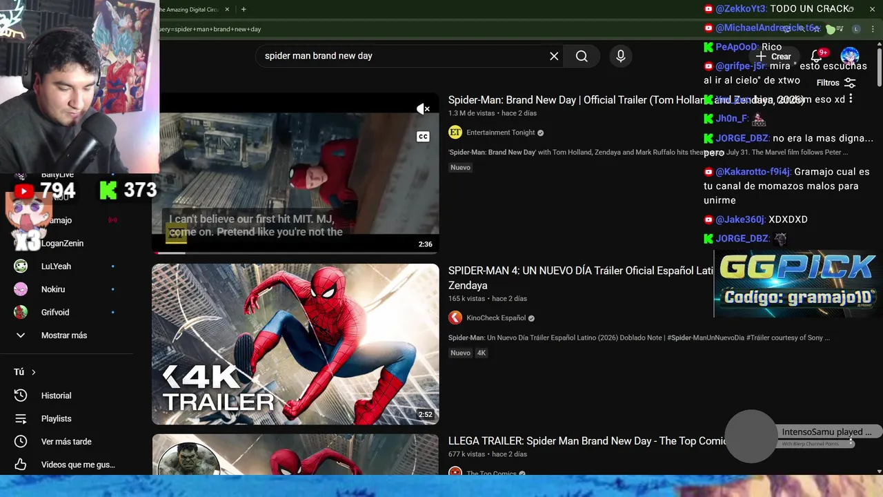Screen dimensions: 883x497
Task: Clear the search box with the X icon
Action: pos(554,56)
